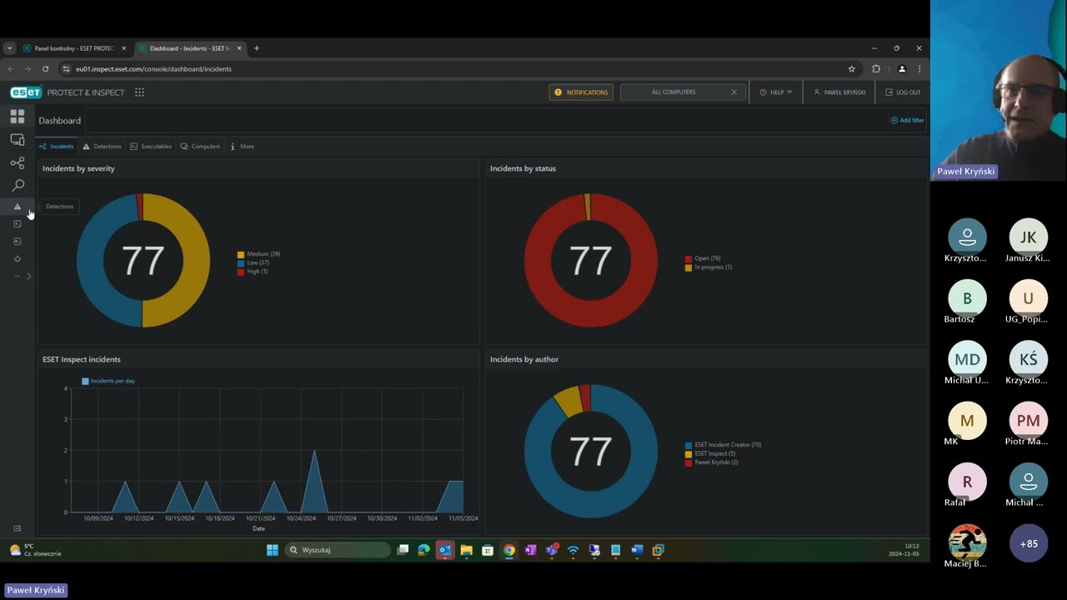Screen dimensions: 1067x600
Task: Toggle the ESET Inspect (5) author legend
Action: 710,453
